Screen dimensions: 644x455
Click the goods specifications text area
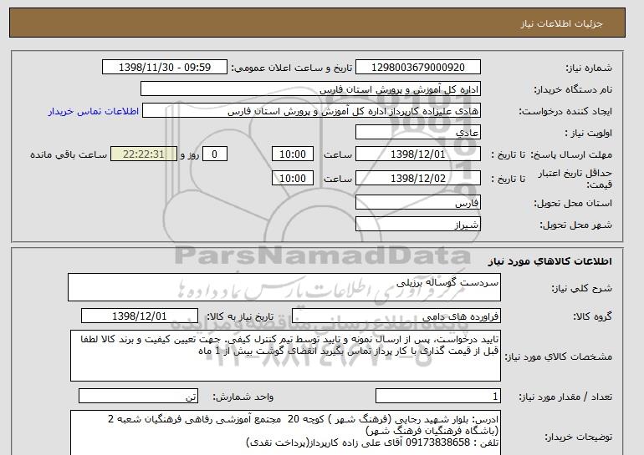285,356
